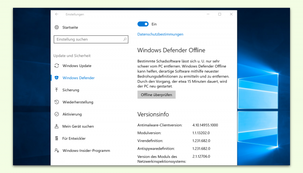The height and width of the screenshot is (173, 303).
Task: Click the value 4.10.14955.1000
Action: click(x=205, y=125)
